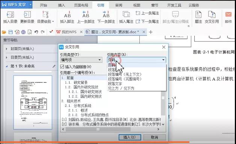The height and width of the screenshot is (144, 236).
Task: Click the undo arrow icon
Action: pos(36,32)
